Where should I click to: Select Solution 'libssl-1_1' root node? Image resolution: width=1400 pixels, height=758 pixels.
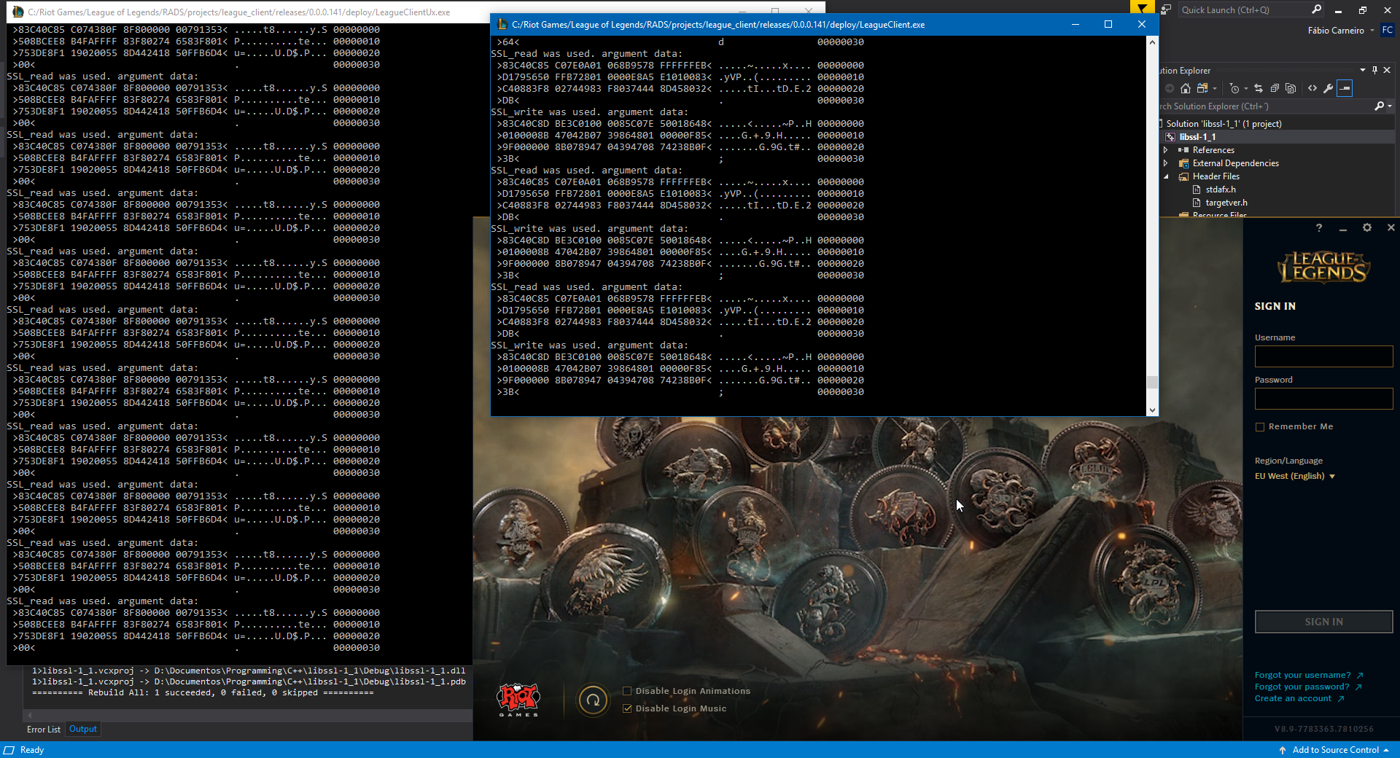1224,124
